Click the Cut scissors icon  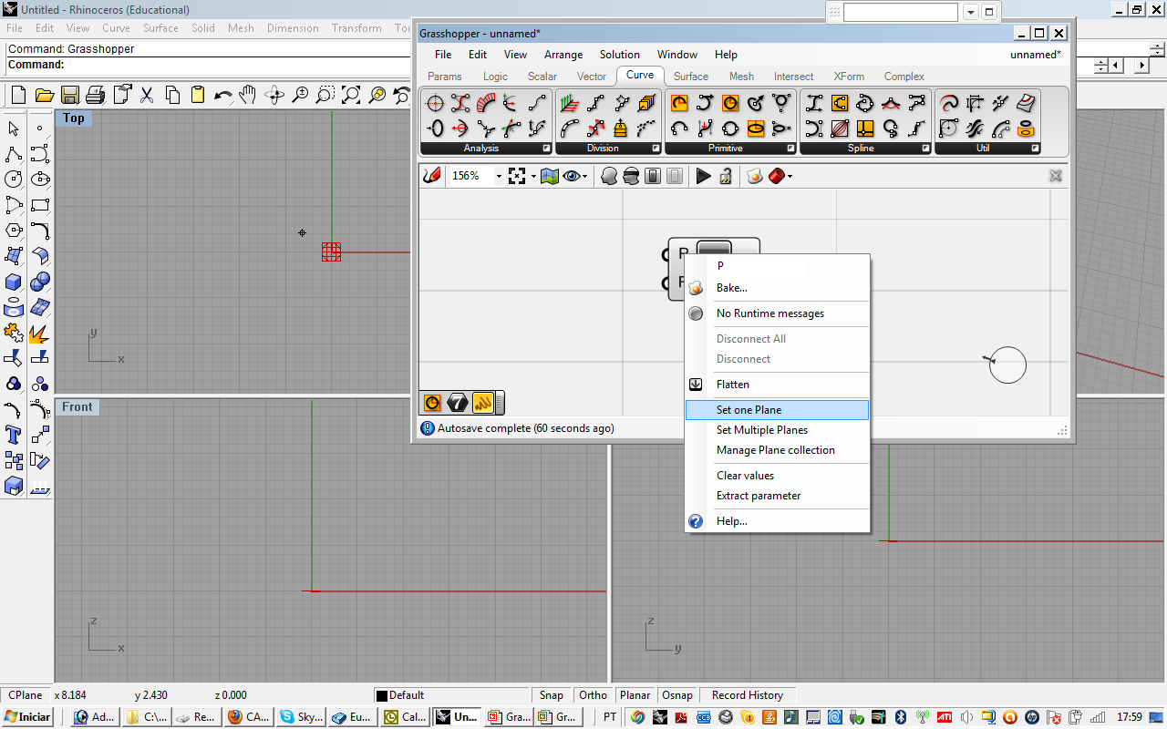pyautogui.click(x=146, y=95)
